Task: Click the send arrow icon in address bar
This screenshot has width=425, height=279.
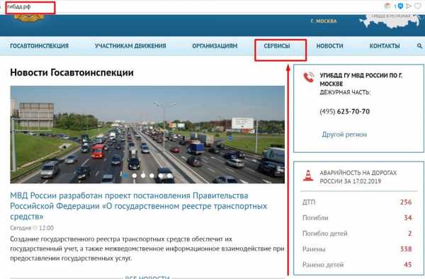Action: [409, 6]
